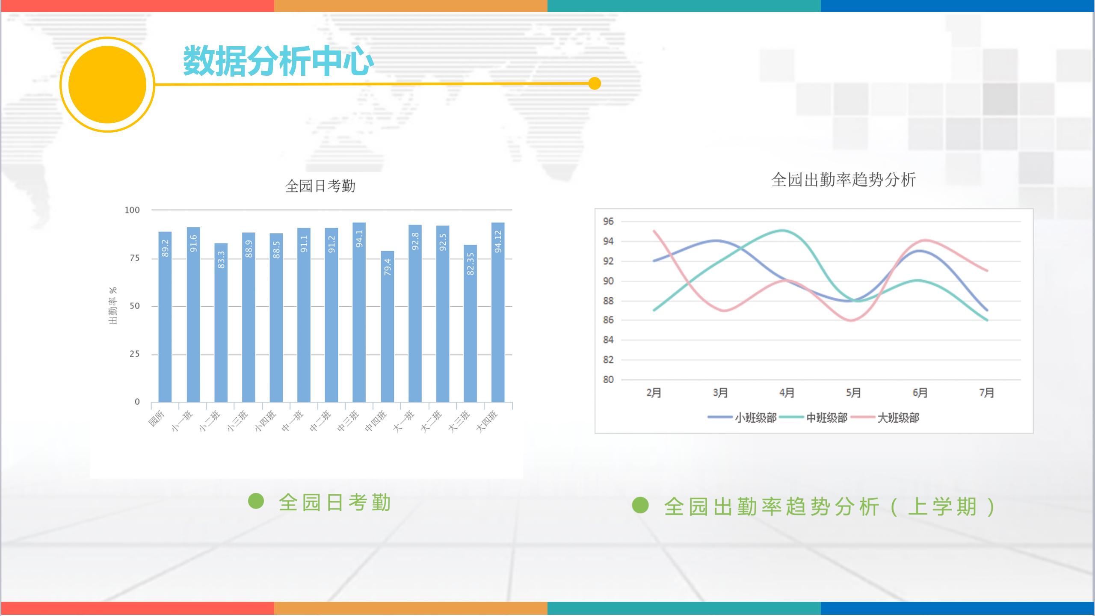Click the 全园日考勤 green caption text
Viewport: 1095px width, 616px height.
pyautogui.click(x=335, y=502)
